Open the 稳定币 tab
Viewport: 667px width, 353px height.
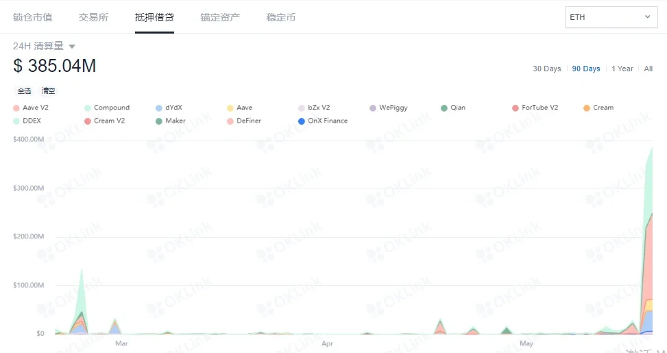[x=280, y=17]
